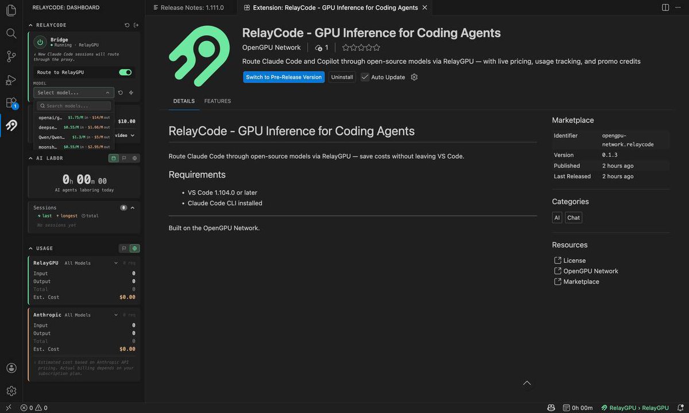Open the Explorer view in activity bar
This screenshot has width=689, height=413.
coord(11,10)
